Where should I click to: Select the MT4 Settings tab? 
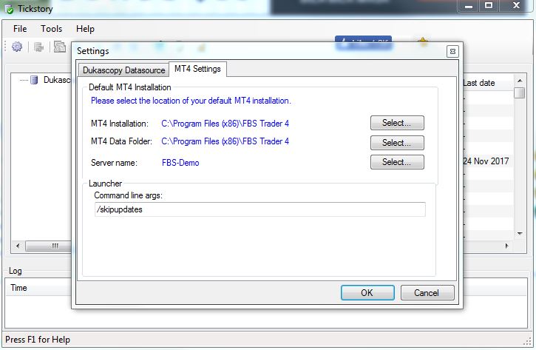(197, 69)
